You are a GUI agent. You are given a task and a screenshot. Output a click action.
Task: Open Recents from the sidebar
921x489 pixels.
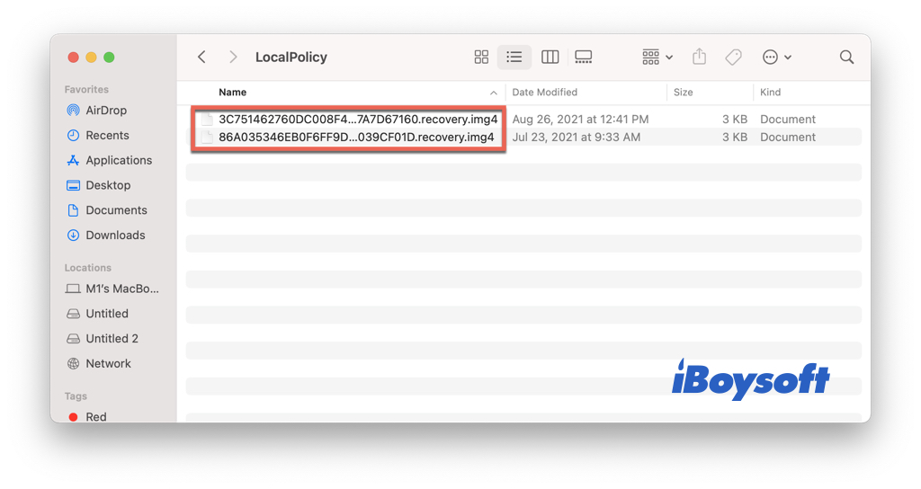(107, 136)
